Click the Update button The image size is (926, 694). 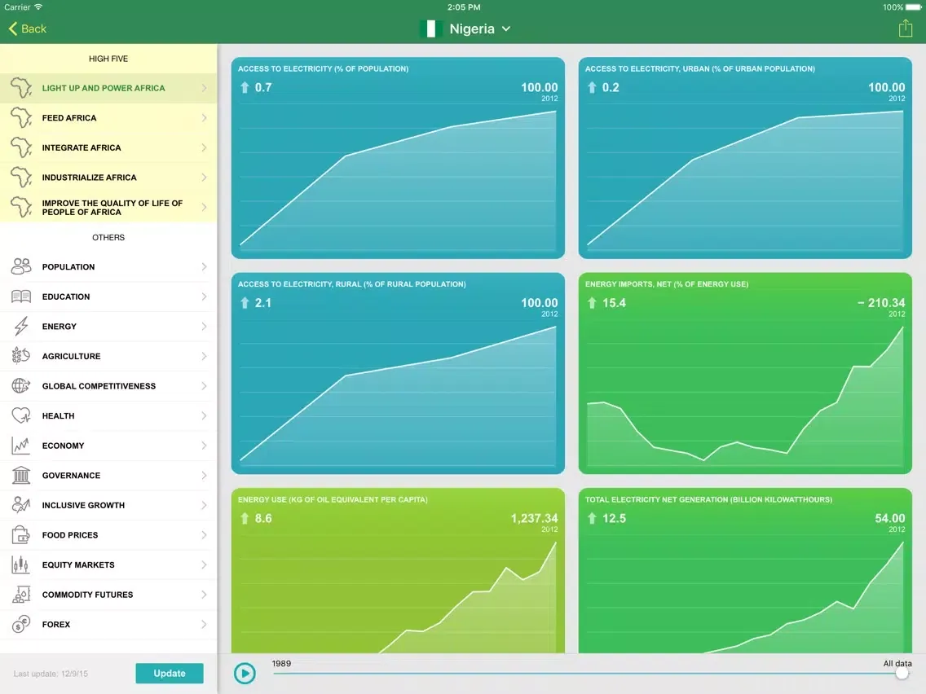170,674
